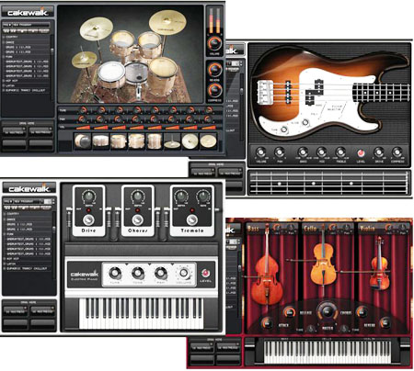The image size is (414, 371).
Task: Select the kick drum pad thumbnail
Action: [x=83, y=141]
